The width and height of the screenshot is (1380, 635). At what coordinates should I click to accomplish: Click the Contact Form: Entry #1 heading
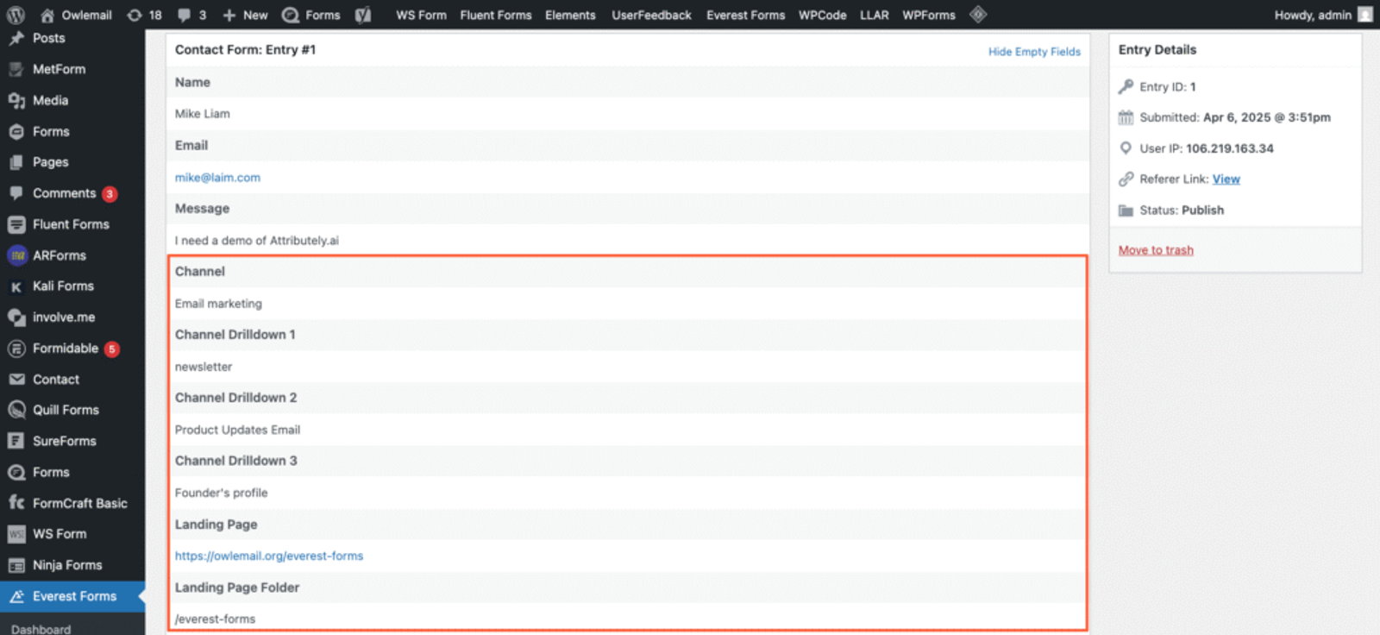click(245, 50)
